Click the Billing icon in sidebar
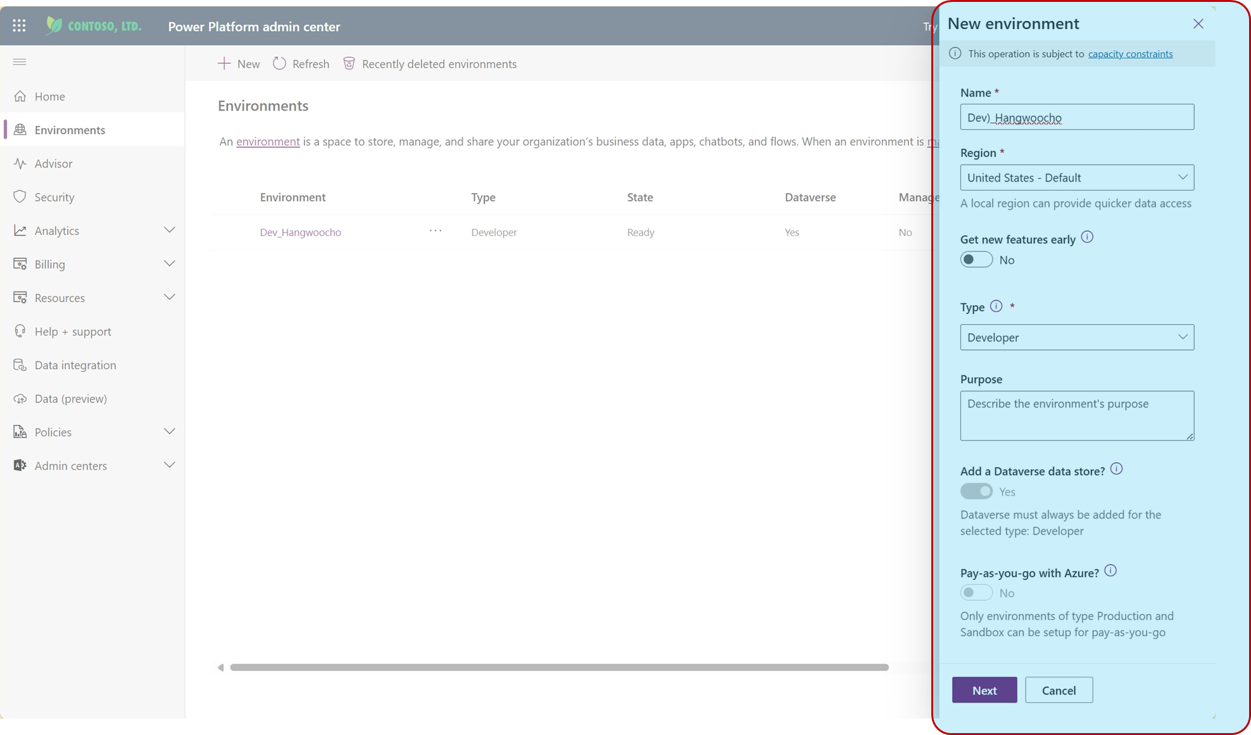1251x735 pixels. pos(20,264)
